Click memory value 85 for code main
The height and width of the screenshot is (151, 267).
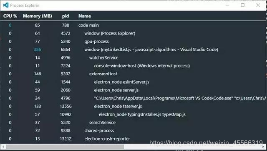pos(38,25)
